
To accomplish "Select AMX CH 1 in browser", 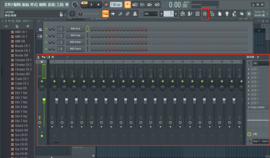I will (x=21, y=32).
